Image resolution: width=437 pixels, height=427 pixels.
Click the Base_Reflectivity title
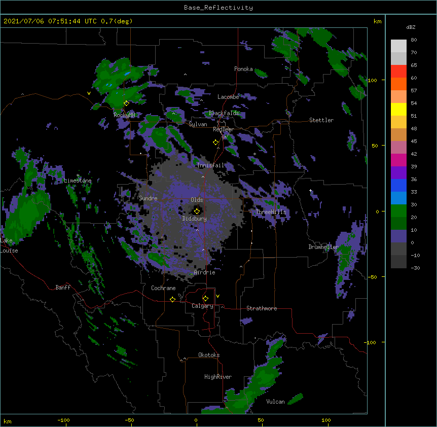pos(218,8)
